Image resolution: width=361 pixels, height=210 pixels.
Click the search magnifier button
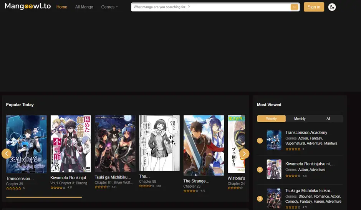(294, 7)
